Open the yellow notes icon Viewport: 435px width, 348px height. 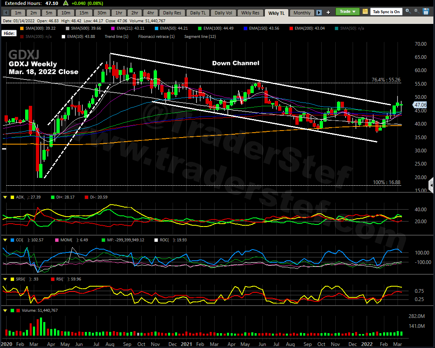tap(365, 12)
